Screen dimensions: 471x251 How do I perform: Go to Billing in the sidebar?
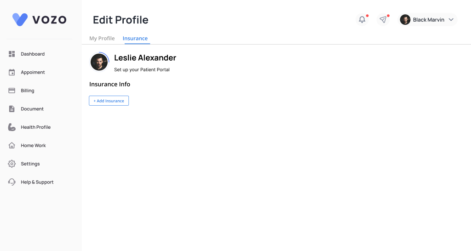pyautogui.click(x=28, y=91)
